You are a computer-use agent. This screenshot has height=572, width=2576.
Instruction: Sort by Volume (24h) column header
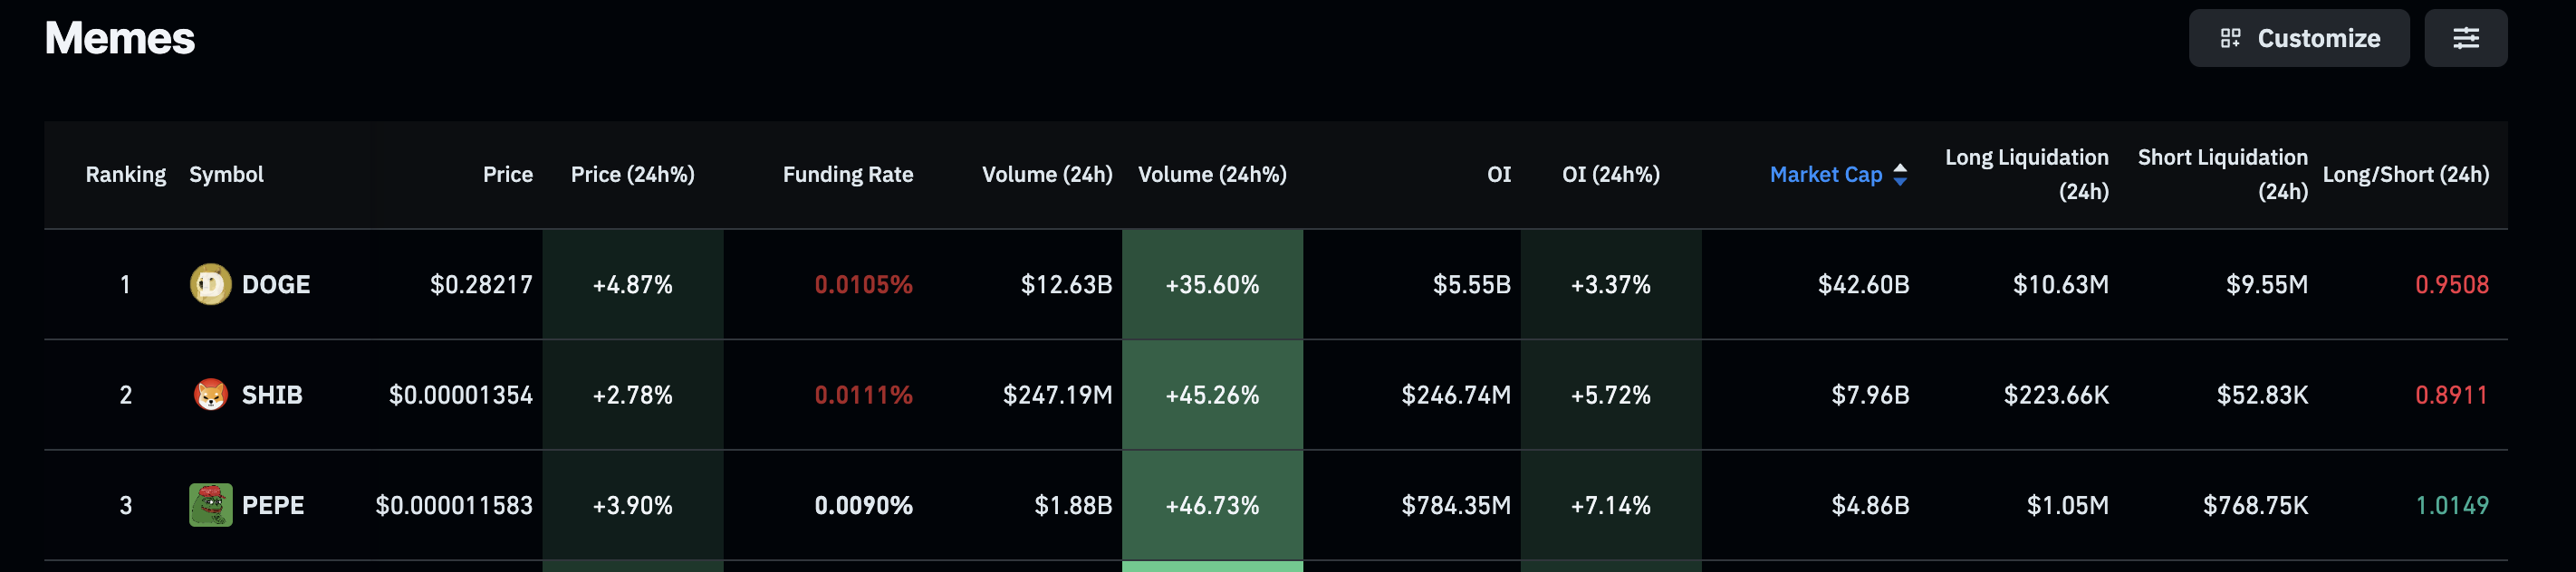1046,175
